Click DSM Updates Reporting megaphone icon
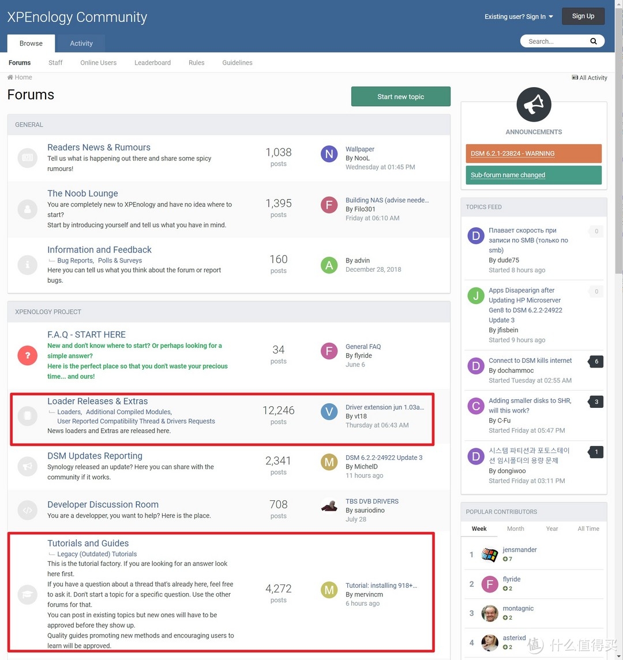Viewport: 623px width, 660px height. pos(27,466)
